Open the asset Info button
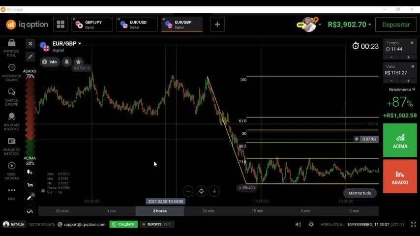420x236 pixels. click(x=50, y=62)
